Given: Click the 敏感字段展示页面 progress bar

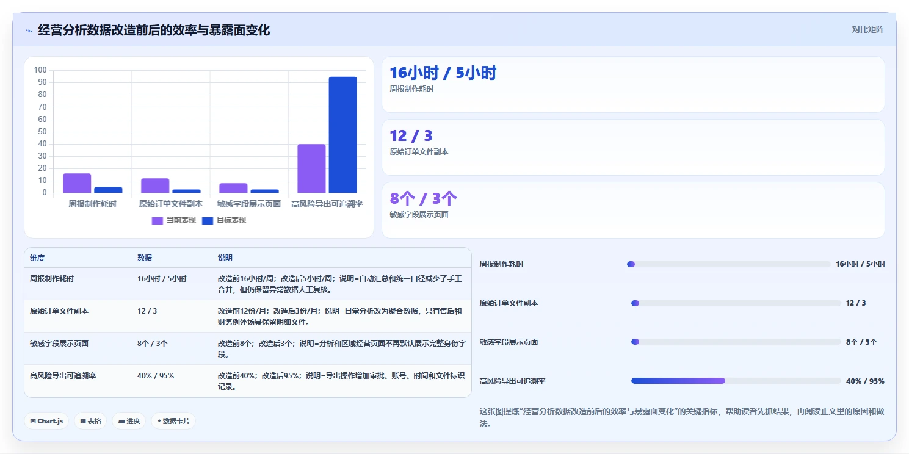Looking at the screenshot, I should click(736, 342).
